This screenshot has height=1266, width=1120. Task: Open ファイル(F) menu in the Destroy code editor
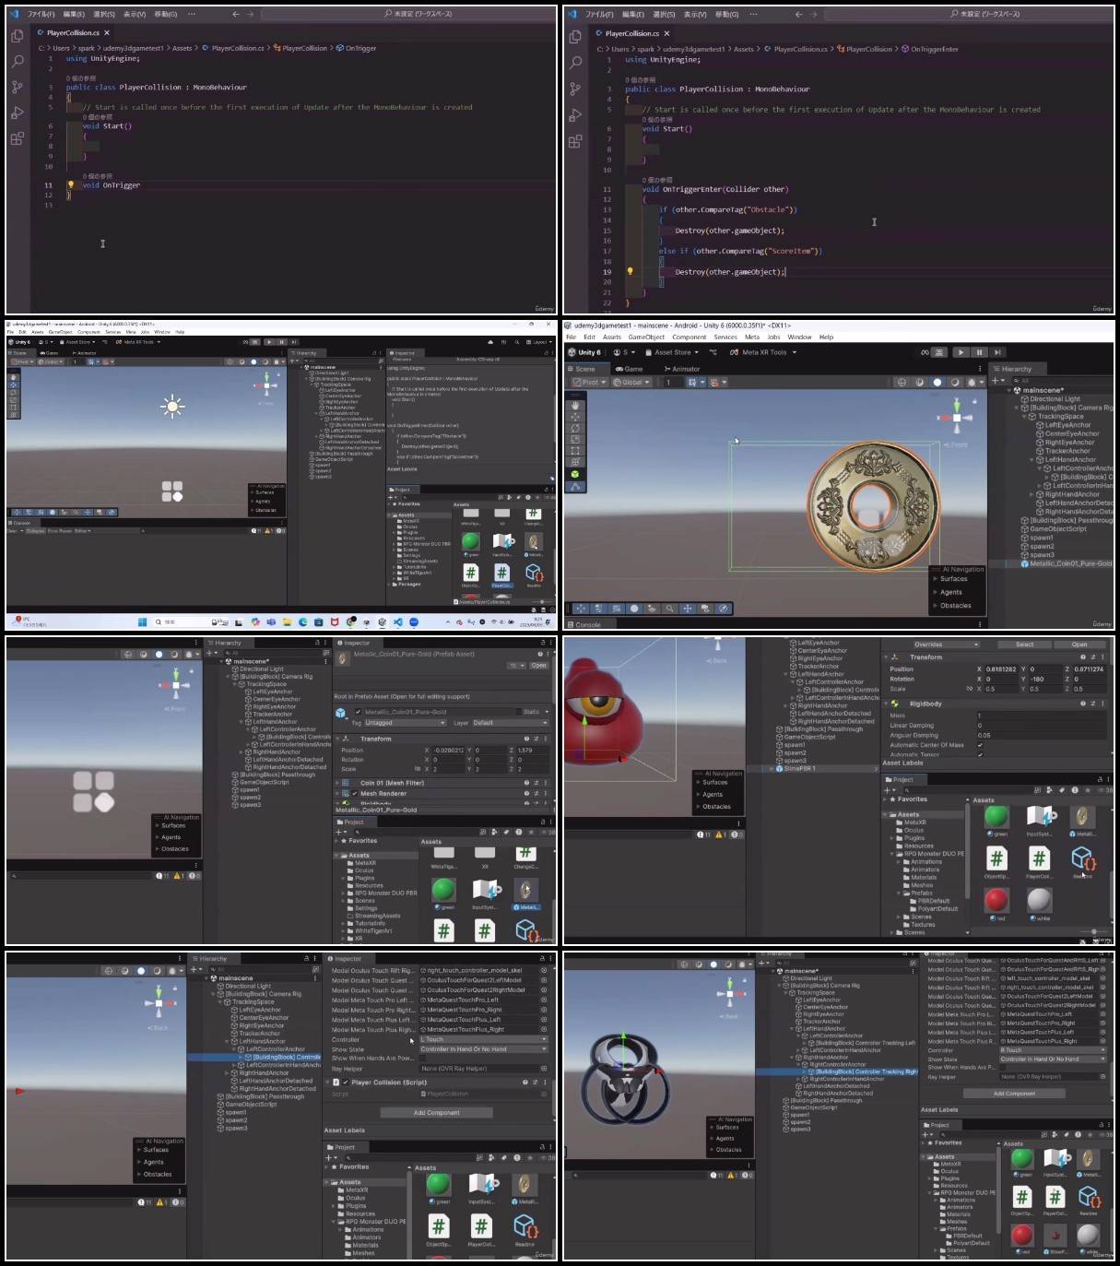click(599, 15)
